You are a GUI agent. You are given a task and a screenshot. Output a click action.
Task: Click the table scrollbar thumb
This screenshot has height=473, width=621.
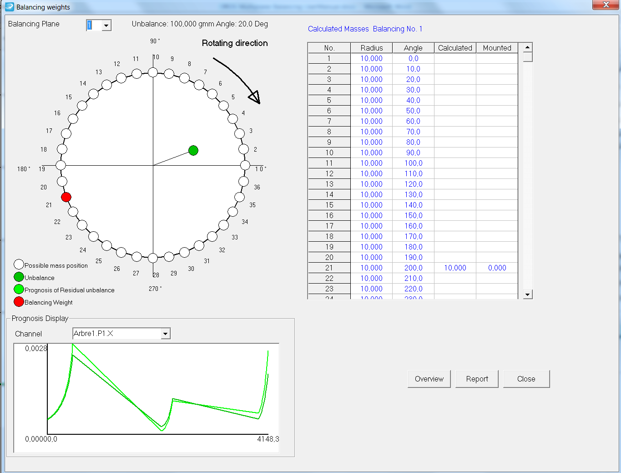coord(527,57)
